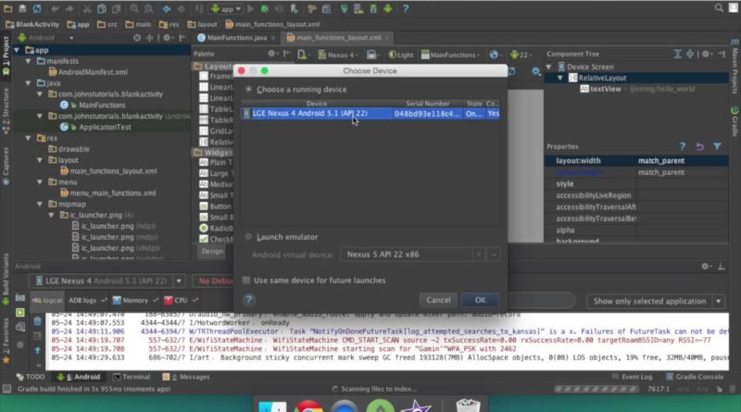This screenshot has height=412, width=741.
Task: Collapse the RelativeLayout node in Component Tree
Action: click(560, 78)
